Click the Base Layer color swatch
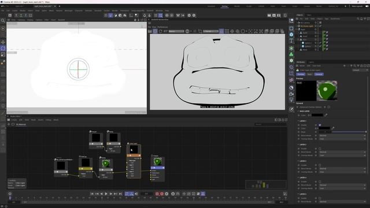 (317, 115)
